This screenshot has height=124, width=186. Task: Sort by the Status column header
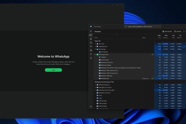(x=144, y=38)
